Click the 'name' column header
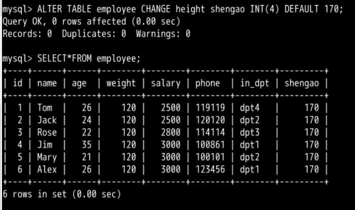This screenshot has width=355, height=210. [x=47, y=83]
